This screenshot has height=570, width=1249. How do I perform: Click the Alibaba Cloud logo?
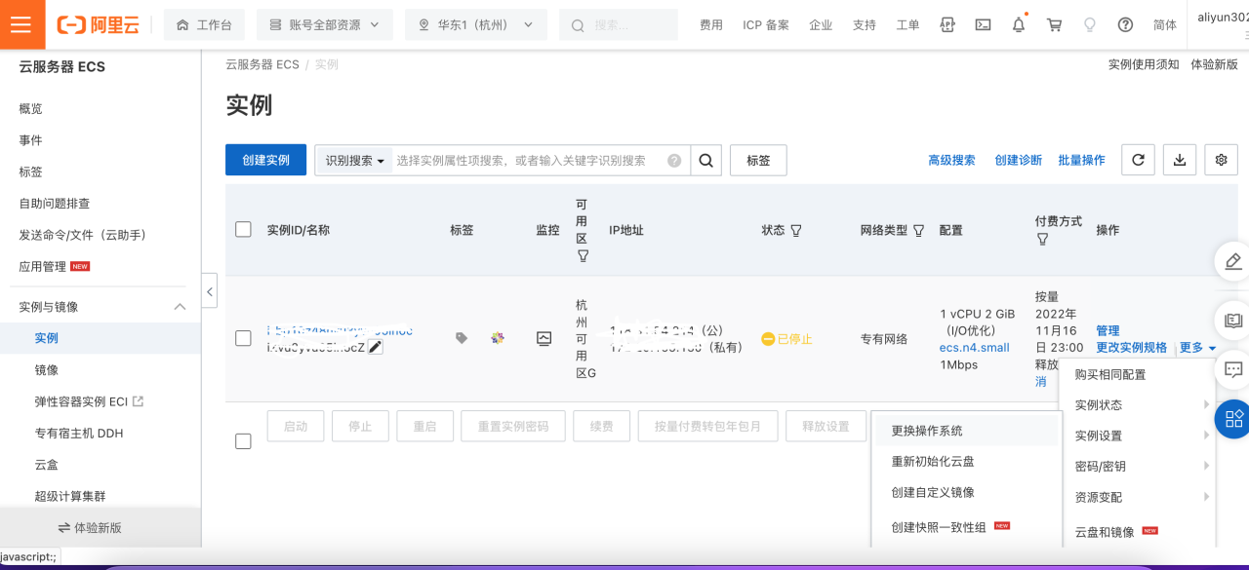(x=98, y=24)
